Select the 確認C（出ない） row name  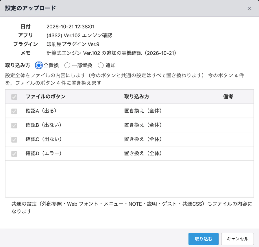click(44, 139)
